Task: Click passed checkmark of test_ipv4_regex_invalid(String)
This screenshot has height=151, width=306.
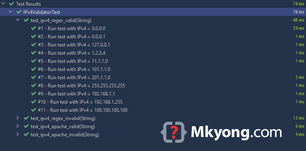Action: (x=26, y=118)
